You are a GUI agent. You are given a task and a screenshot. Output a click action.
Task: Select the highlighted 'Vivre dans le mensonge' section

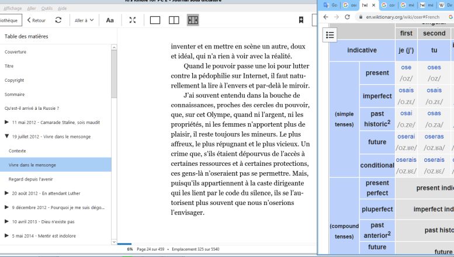click(56, 165)
